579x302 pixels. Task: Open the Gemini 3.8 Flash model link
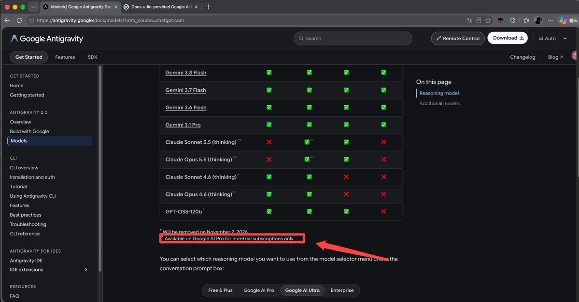(x=186, y=73)
